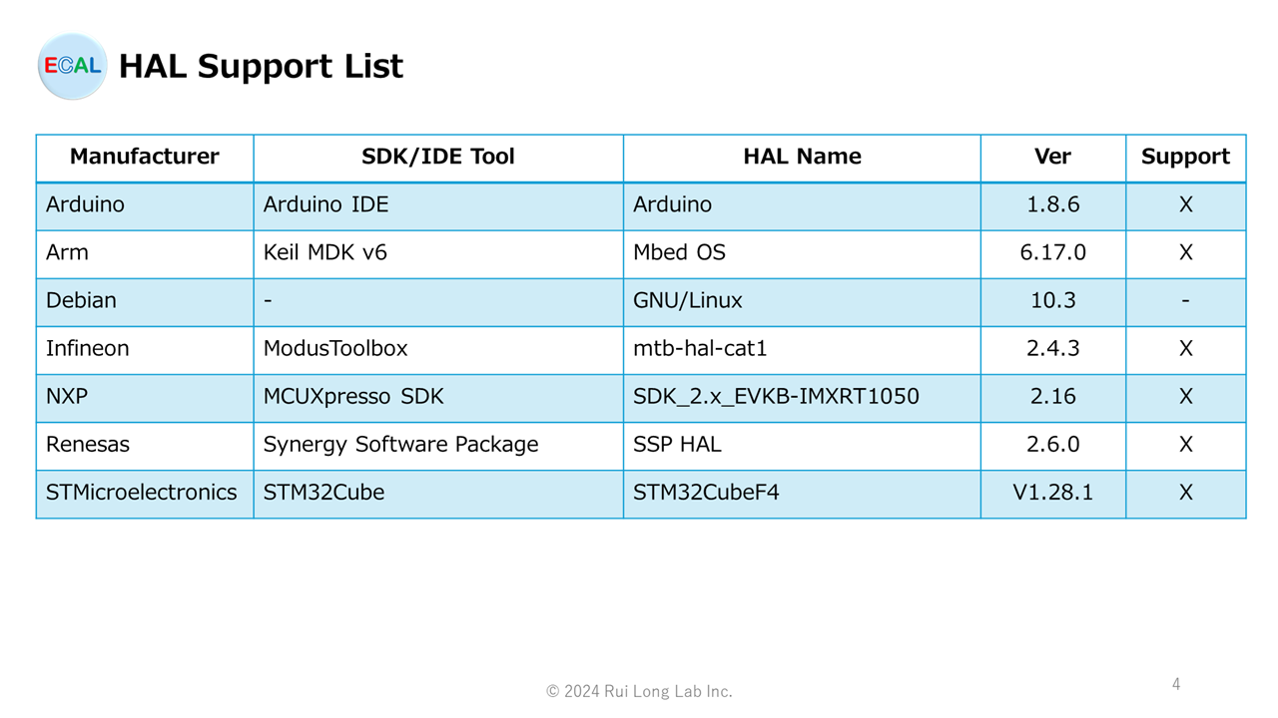Select the 'GNU/Linux' cell
This screenshot has width=1278, height=718.
point(802,301)
